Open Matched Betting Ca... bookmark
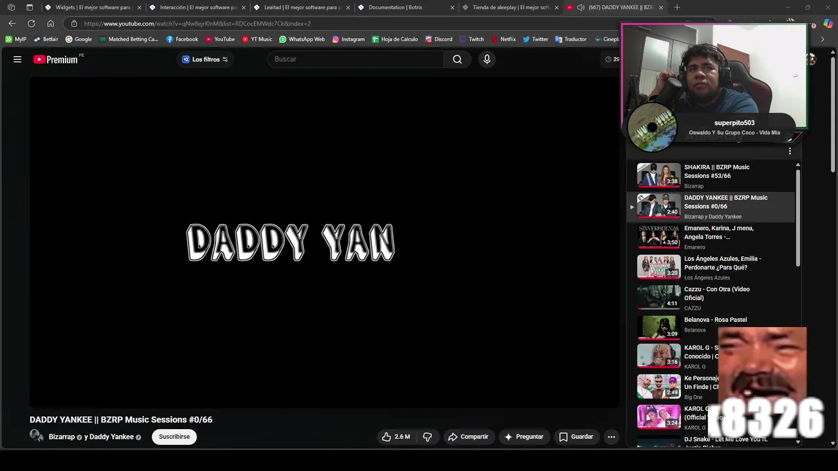This screenshot has height=471, width=838. pos(128,39)
